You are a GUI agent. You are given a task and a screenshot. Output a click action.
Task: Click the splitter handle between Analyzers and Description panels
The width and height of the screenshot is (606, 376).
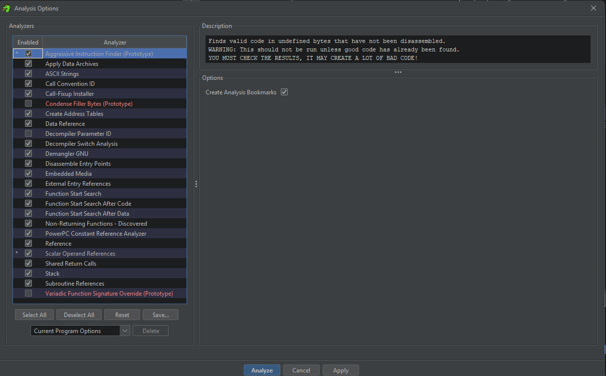pos(196,184)
